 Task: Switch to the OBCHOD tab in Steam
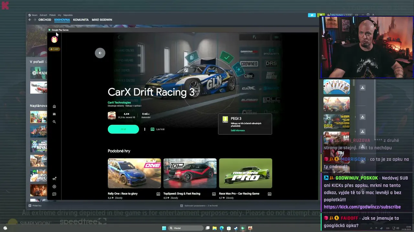coord(45,20)
